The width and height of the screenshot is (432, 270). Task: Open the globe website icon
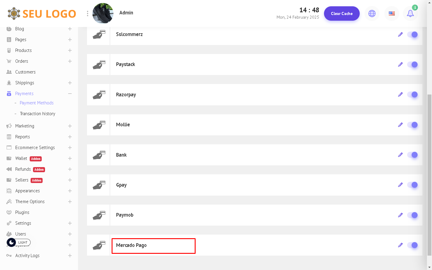pos(372,13)
